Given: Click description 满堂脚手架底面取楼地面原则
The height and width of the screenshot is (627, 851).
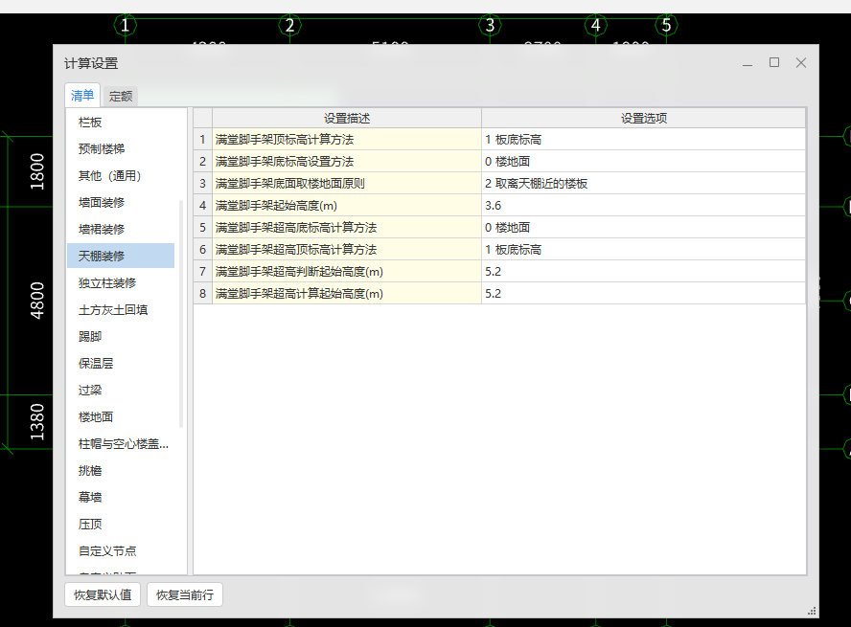Looking at the screenshot, I should pos(347,184).
